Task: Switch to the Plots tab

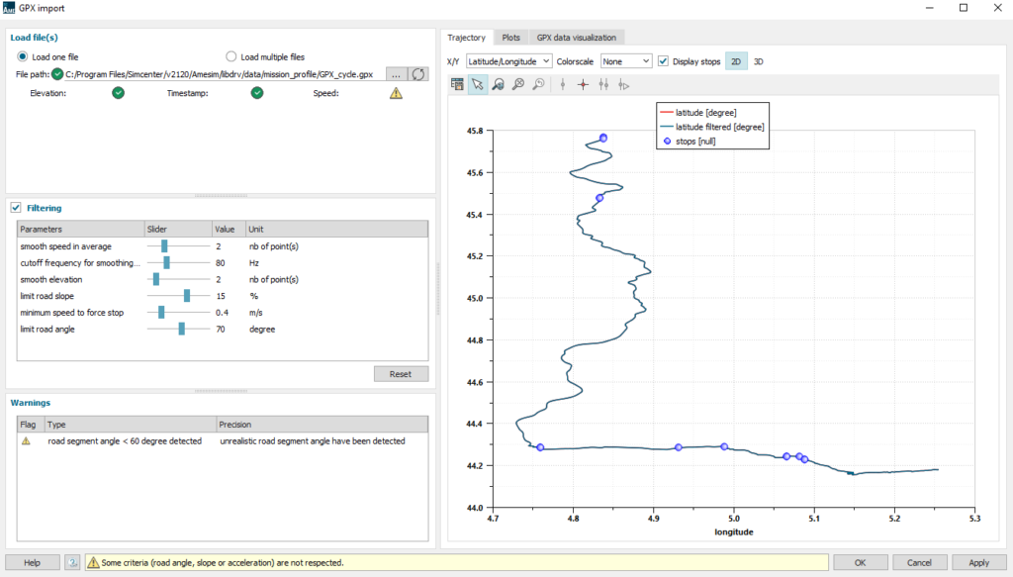Action: [x=510, y=38]
